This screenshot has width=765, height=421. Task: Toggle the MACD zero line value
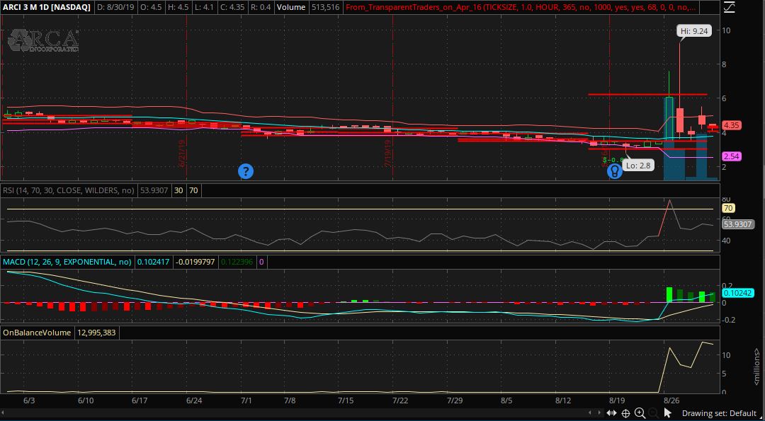[261, 262]
